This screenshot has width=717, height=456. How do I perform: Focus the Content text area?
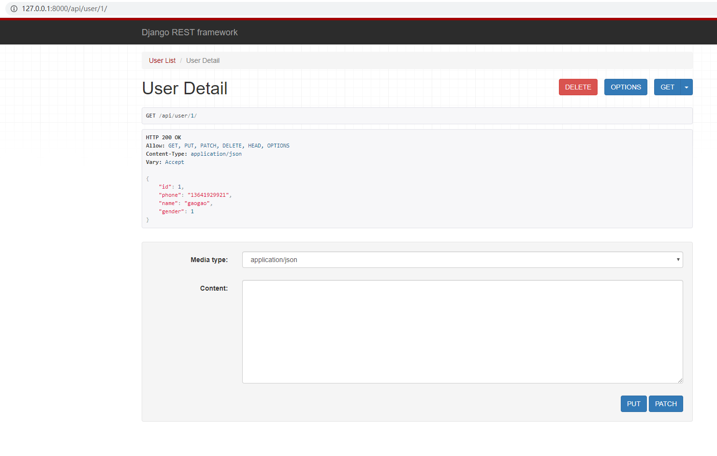click(462, 332)
